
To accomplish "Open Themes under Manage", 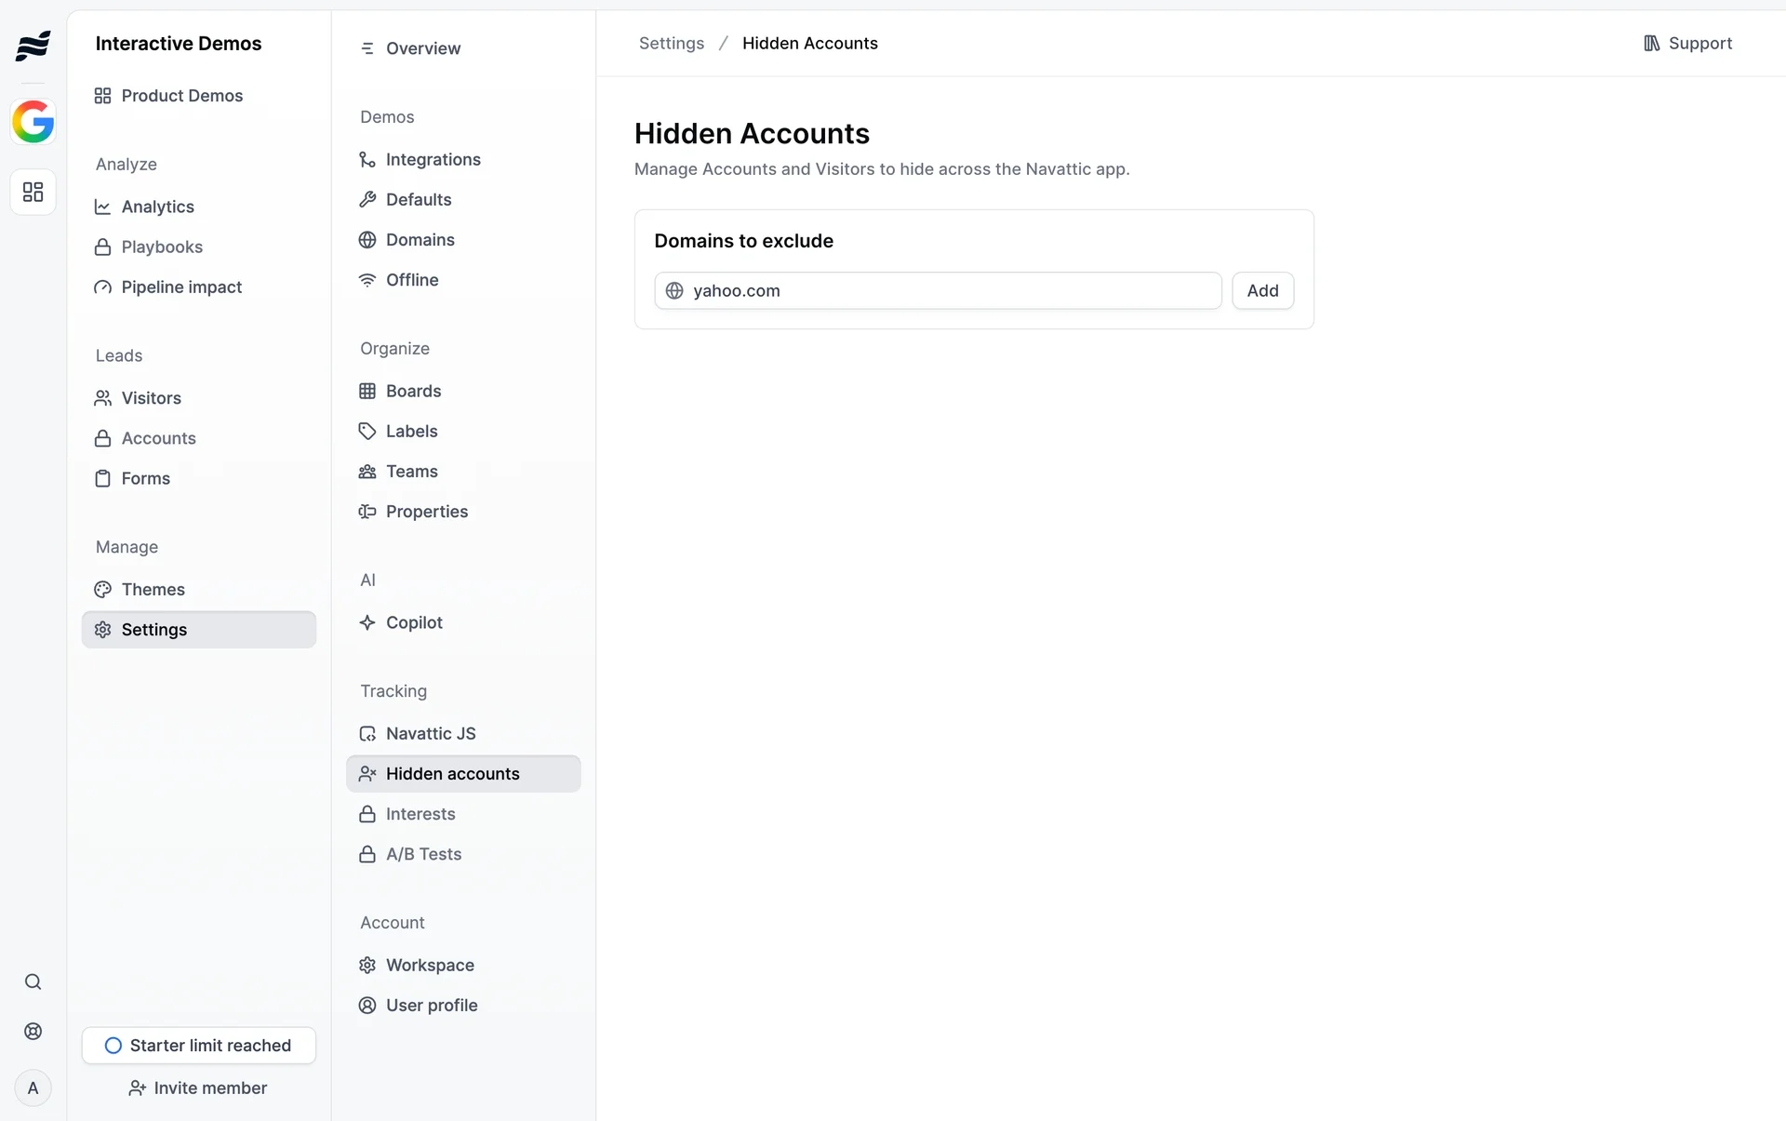I will click(153, 590).
